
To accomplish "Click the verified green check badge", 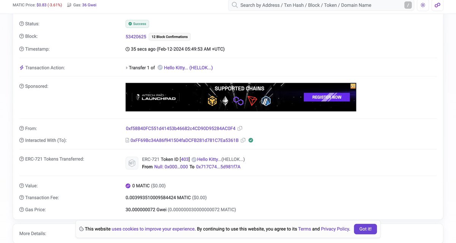I will click(251, 140).
